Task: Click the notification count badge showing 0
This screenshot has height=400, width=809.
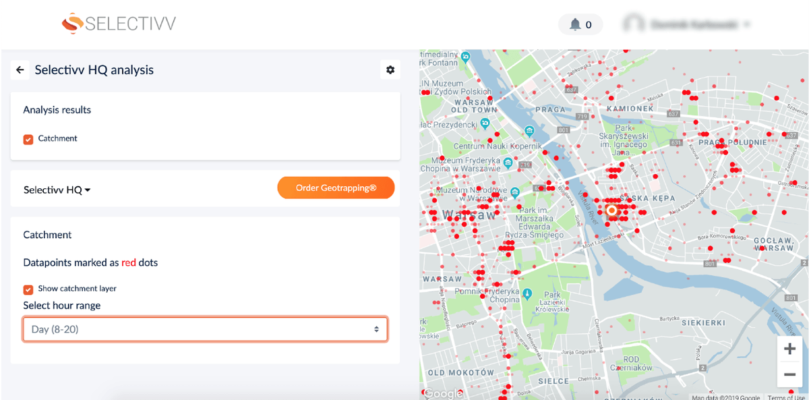Action: point(588,24)
